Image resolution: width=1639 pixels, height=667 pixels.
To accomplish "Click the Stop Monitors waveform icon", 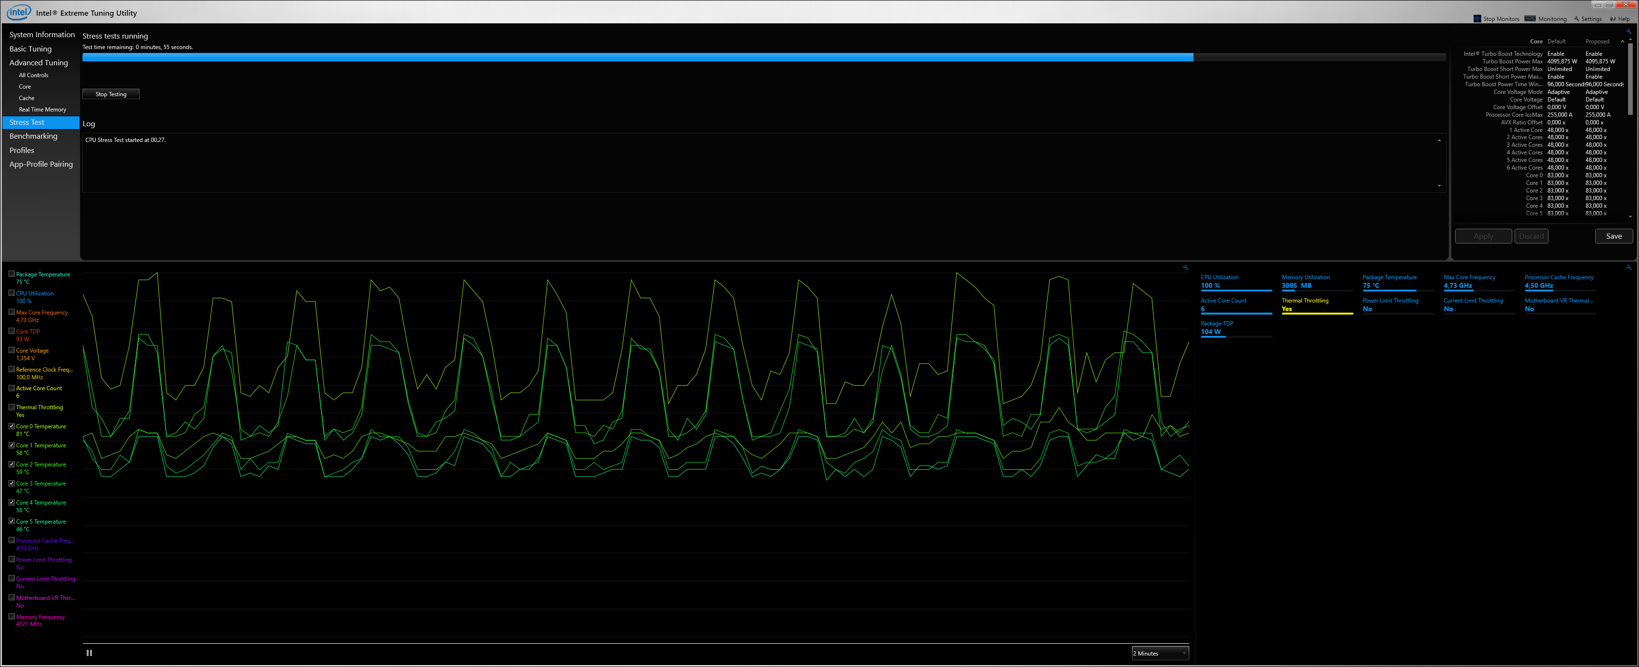I will (x=1477, y=19).
